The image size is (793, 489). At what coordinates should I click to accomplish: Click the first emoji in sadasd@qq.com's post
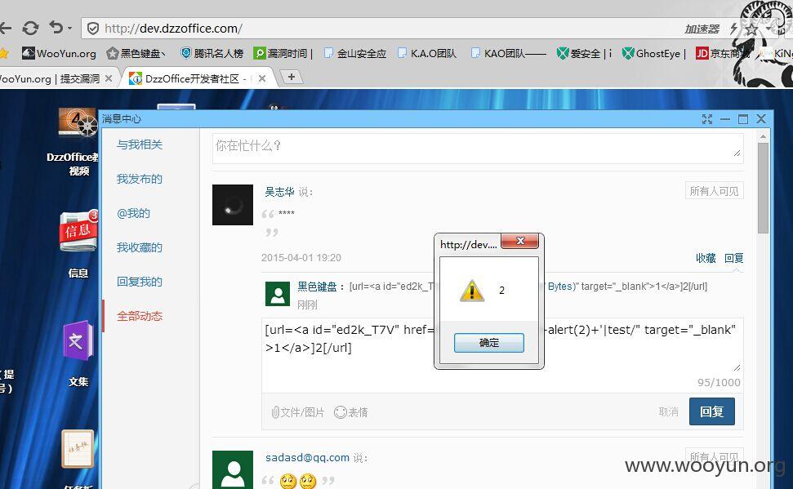(x=287, y=480)
